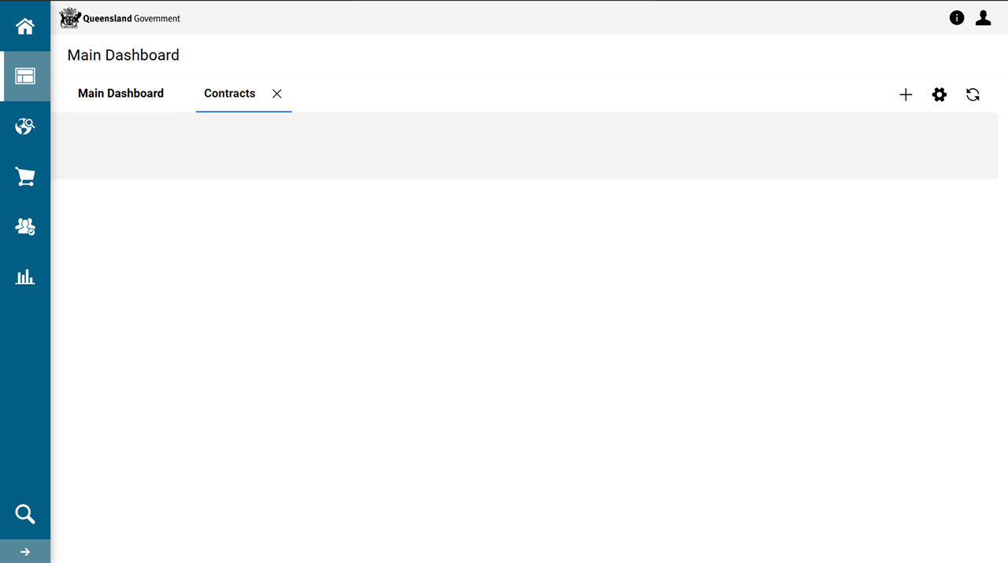Go to Home via sidebar house icon

pyautogui.click(x=25, y=26)
